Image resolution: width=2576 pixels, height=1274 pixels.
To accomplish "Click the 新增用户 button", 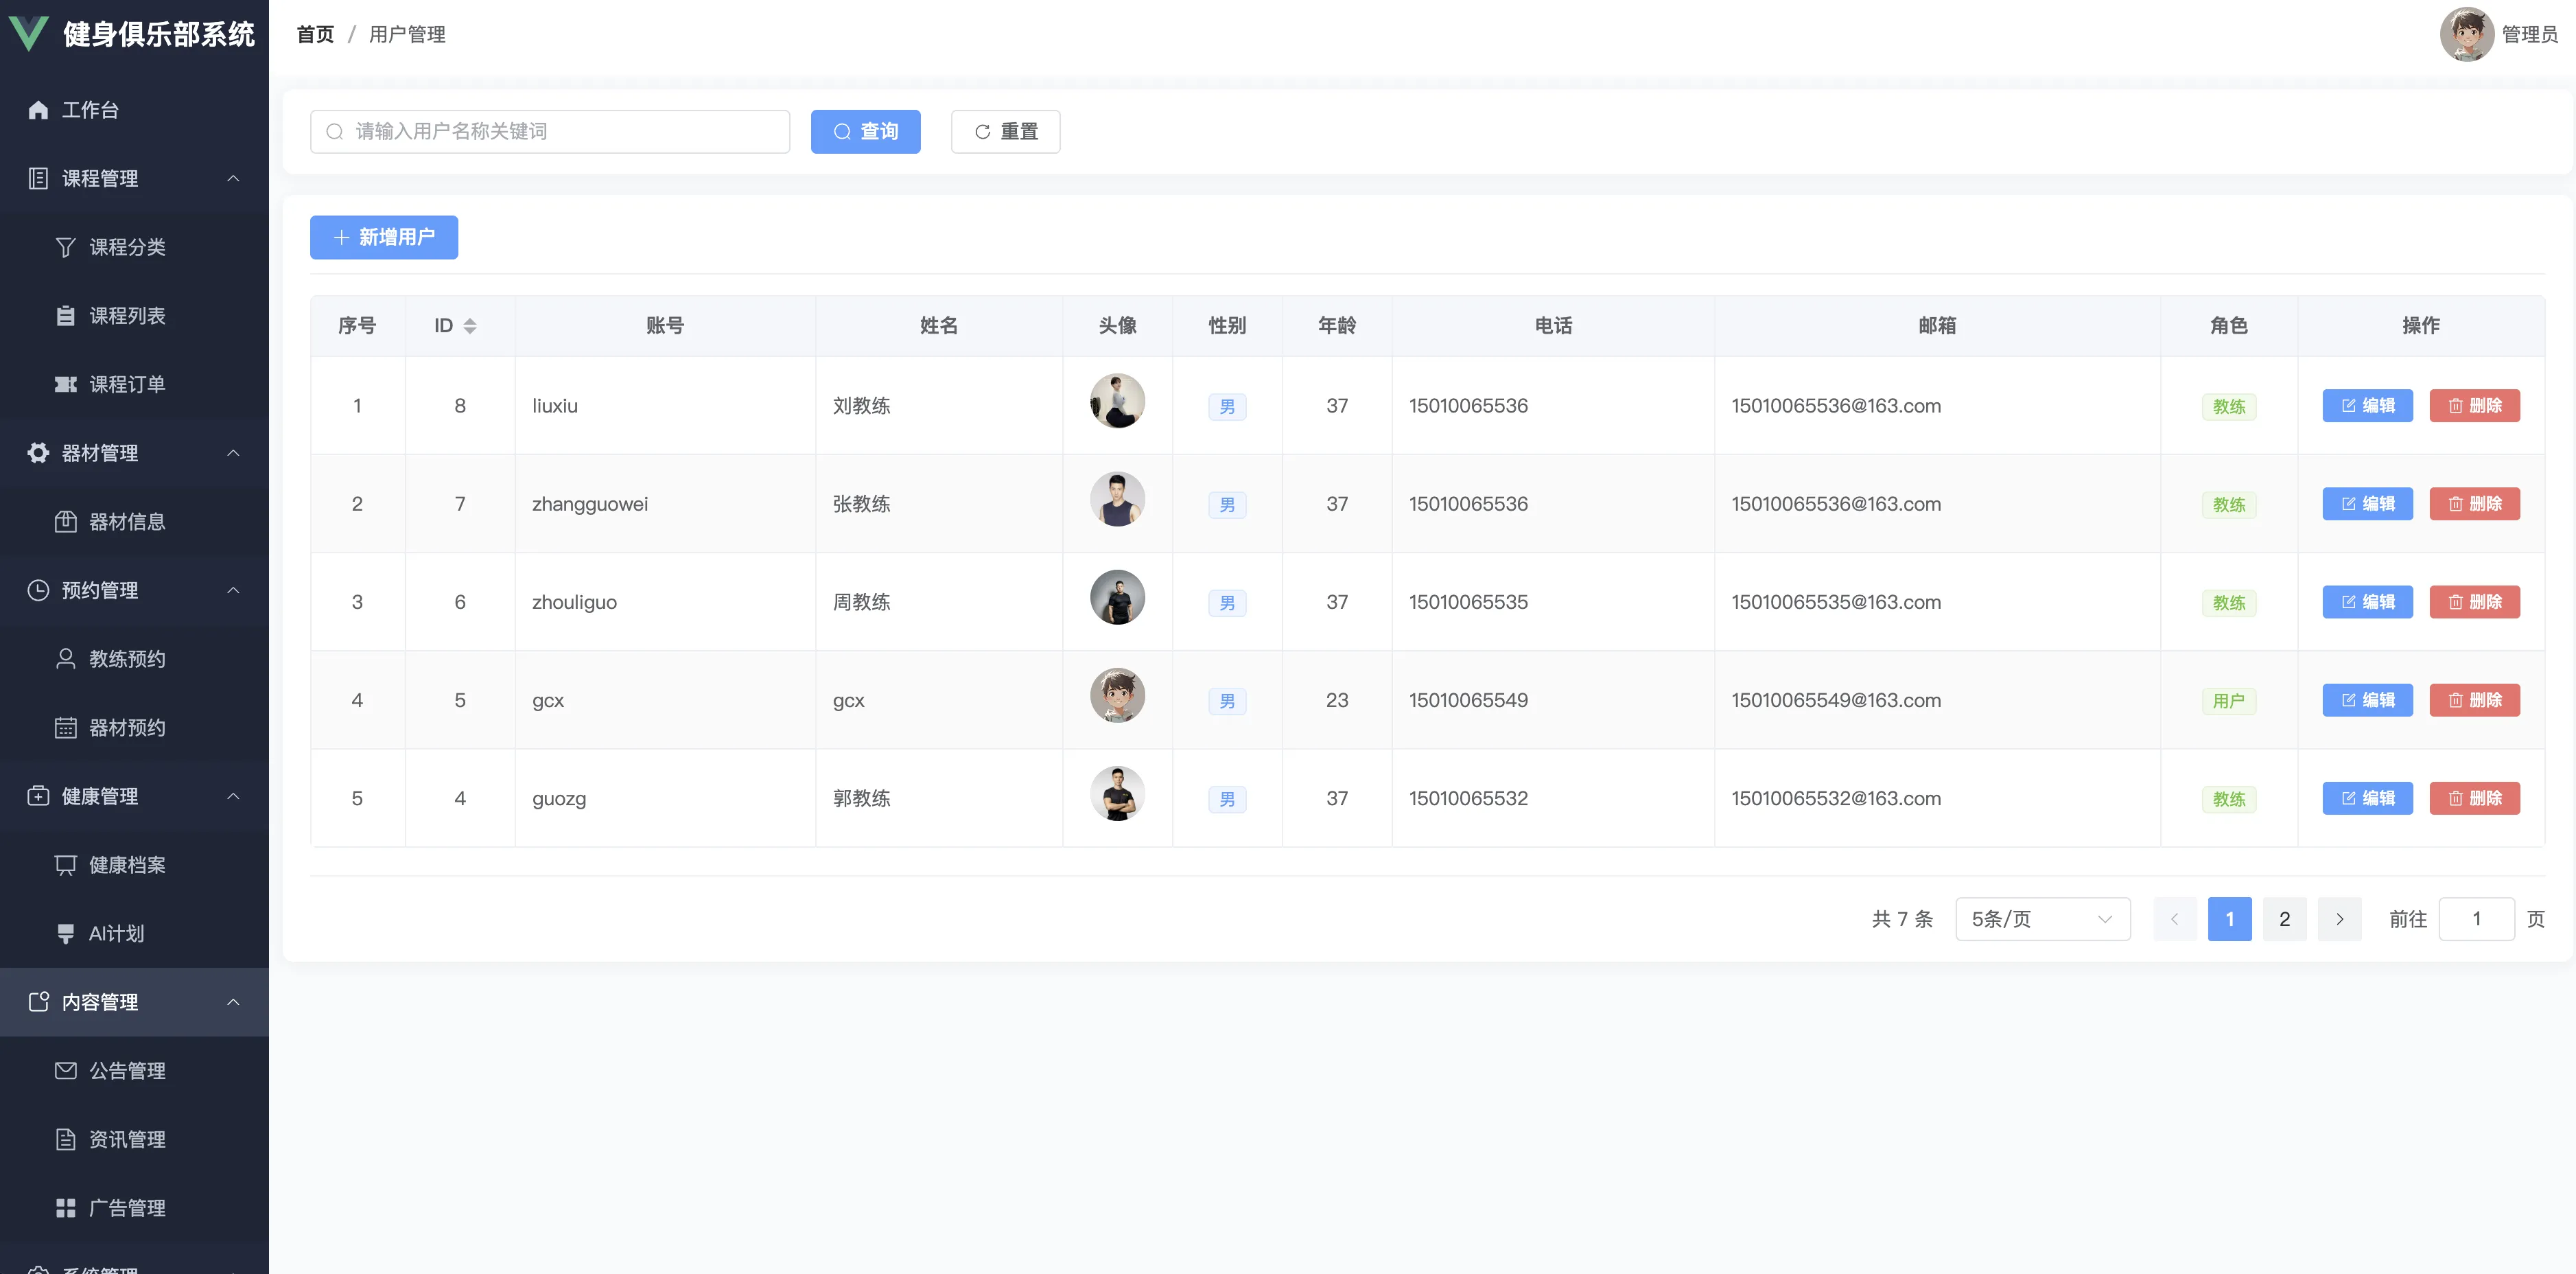I will click(x=384, y=237).
